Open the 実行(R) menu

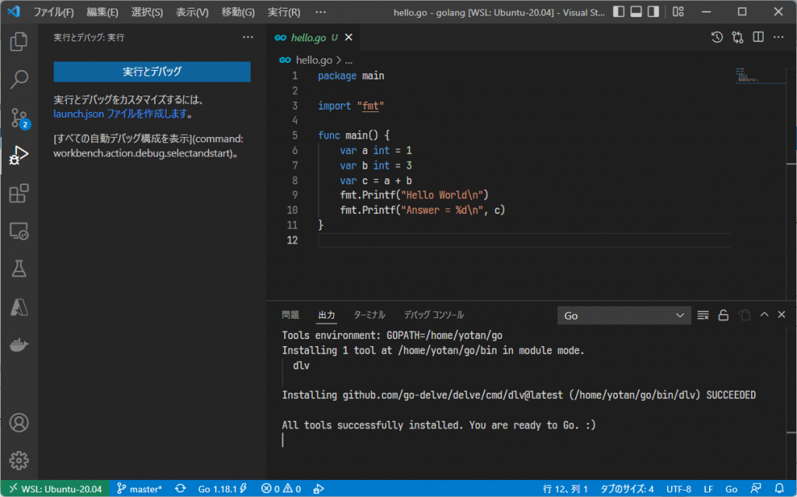[x=283, y=12]
